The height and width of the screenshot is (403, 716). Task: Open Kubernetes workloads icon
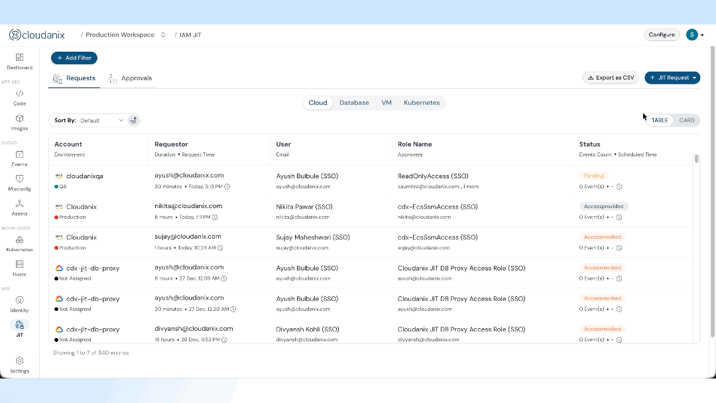(x=19, y=243)
